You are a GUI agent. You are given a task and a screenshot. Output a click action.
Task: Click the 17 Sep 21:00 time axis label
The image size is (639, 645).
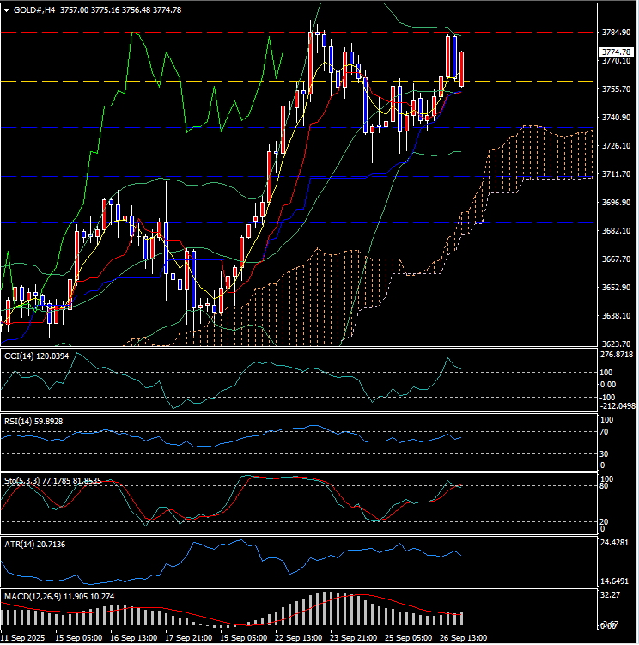click(x=187, y=638)
